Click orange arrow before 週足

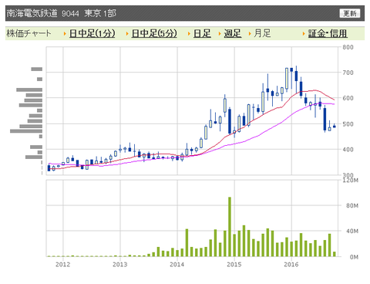(x=220, y=34)
